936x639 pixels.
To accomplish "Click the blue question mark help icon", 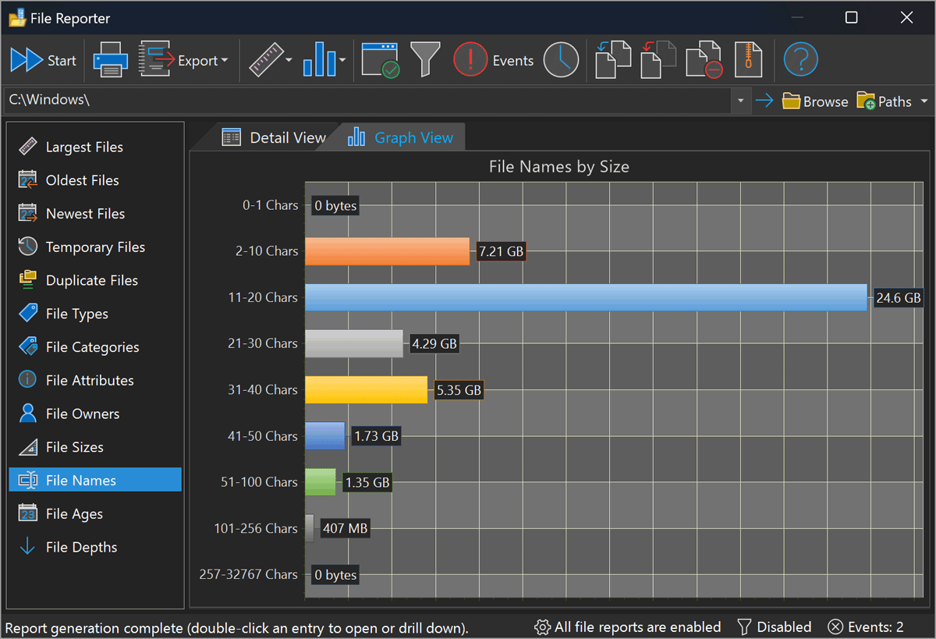I will 800,60.
